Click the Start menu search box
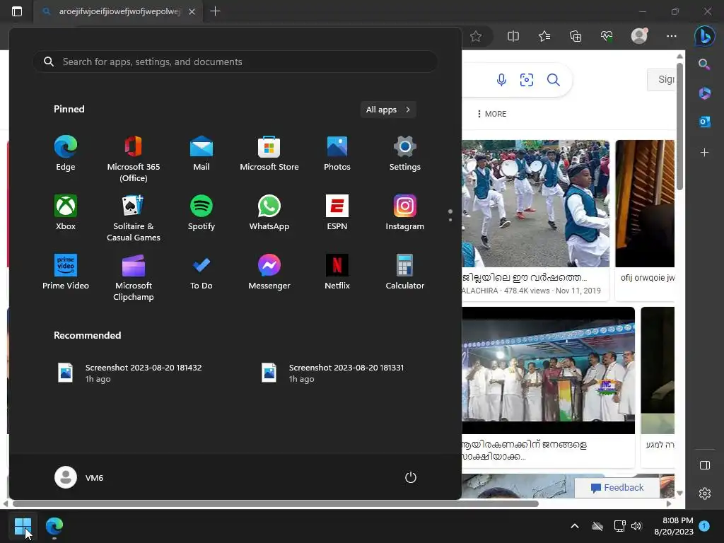Viewport: 724px width, 543px height. coord(235,62)
